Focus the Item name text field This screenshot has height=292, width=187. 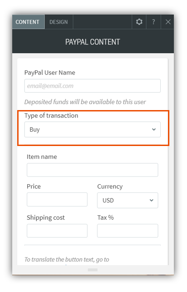point(92,170)
